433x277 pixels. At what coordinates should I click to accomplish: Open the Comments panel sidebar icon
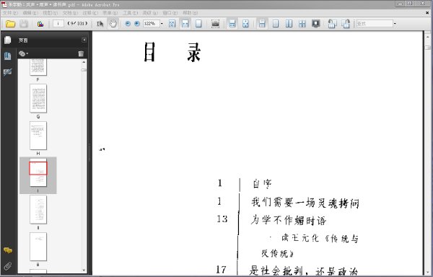pyautogui.click(x=7, y=250)
